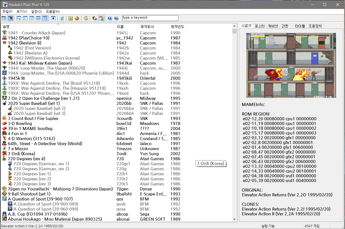This screenshot has width=345, height=229.
Task: Click the blue info toolbar icon
Action: pos(110,18)
